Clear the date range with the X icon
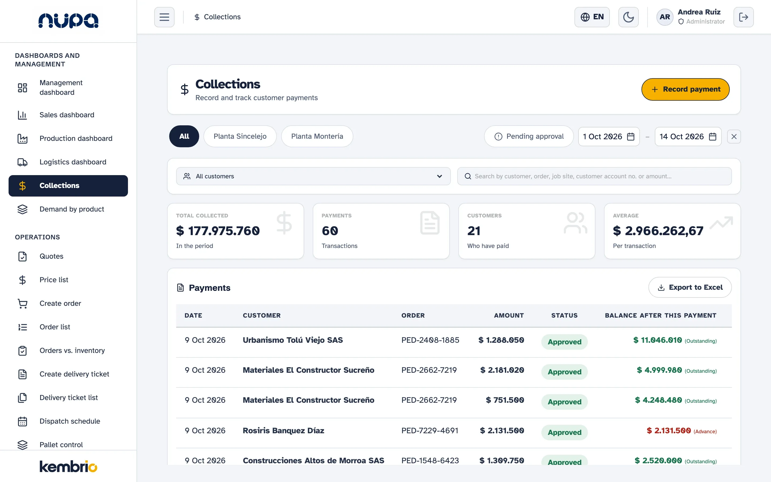Screen dimensions: 771x482 pos(734,137)
